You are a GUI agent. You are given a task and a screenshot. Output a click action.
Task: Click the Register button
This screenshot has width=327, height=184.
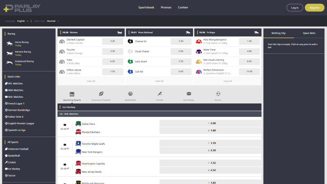[x=314, y=8]
